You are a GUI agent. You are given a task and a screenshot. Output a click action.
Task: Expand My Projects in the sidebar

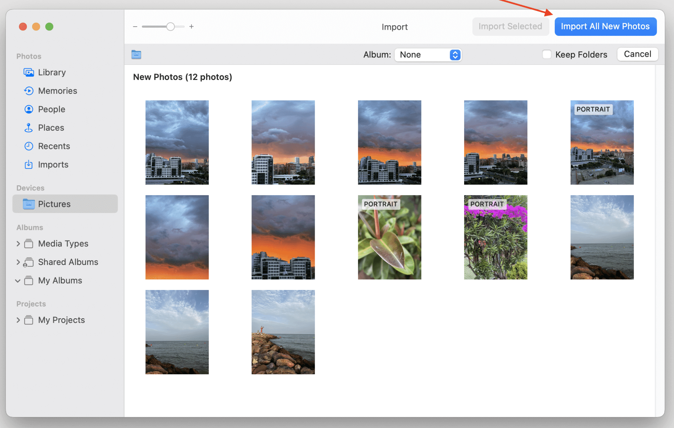pos(18,320)
